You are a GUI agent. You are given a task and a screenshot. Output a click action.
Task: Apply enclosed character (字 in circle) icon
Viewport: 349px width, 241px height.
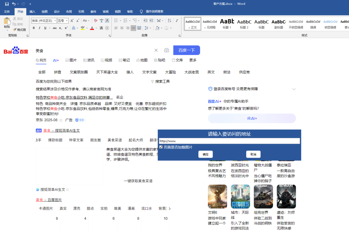(107, 28)
